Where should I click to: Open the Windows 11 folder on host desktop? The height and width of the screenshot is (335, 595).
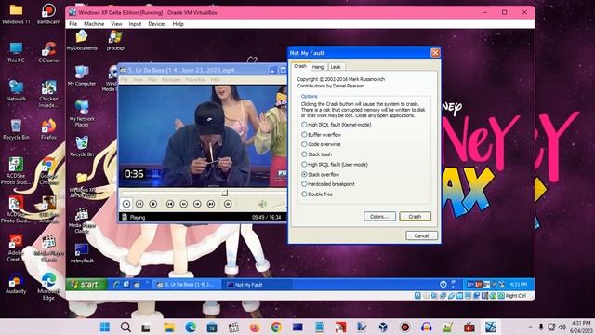tap(16, 14)
